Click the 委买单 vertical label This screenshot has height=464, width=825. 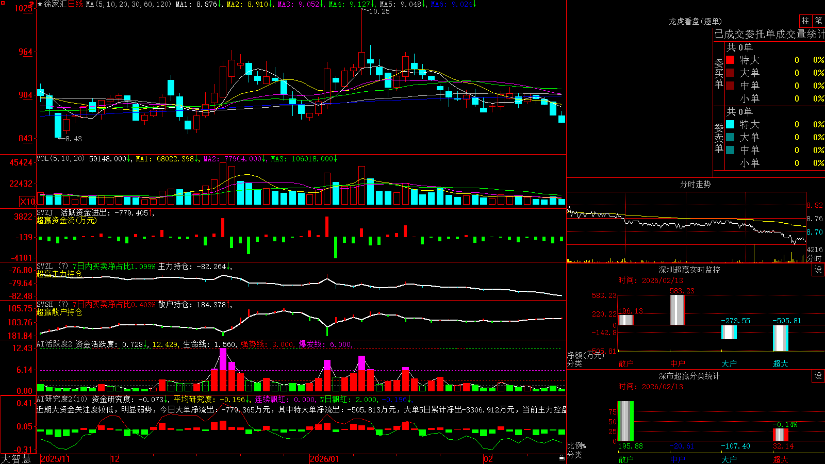(x=719, y=73)
